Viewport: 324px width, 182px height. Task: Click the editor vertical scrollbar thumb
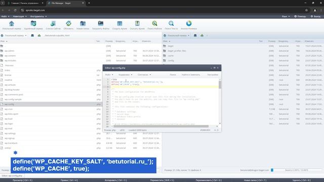[220, 84]
